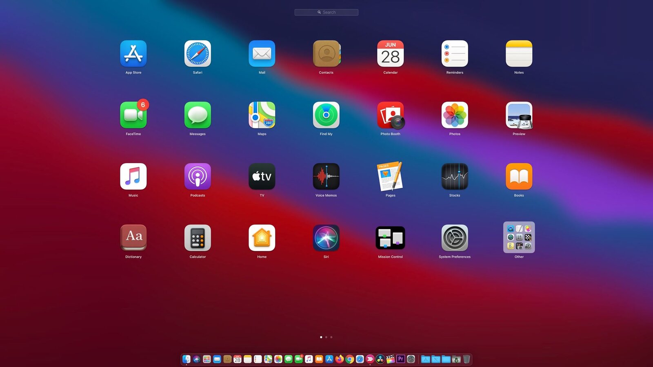
Task: Launch Voice Memos
Action: [x=326, y=177]
